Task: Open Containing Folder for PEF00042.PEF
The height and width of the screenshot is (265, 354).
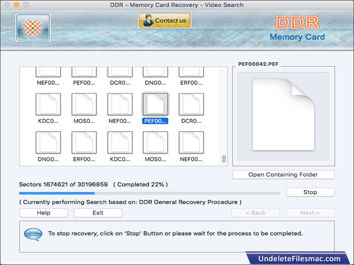Action: [x=283, y=174]
